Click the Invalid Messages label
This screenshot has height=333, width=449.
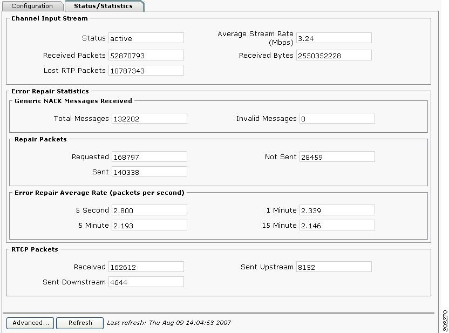click(x=266, y=119)
